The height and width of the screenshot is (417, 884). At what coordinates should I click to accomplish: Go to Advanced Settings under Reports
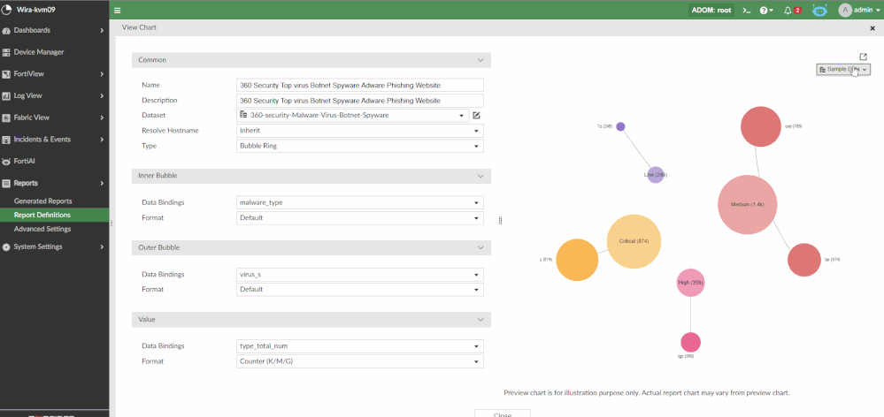[x=42, y=229]
